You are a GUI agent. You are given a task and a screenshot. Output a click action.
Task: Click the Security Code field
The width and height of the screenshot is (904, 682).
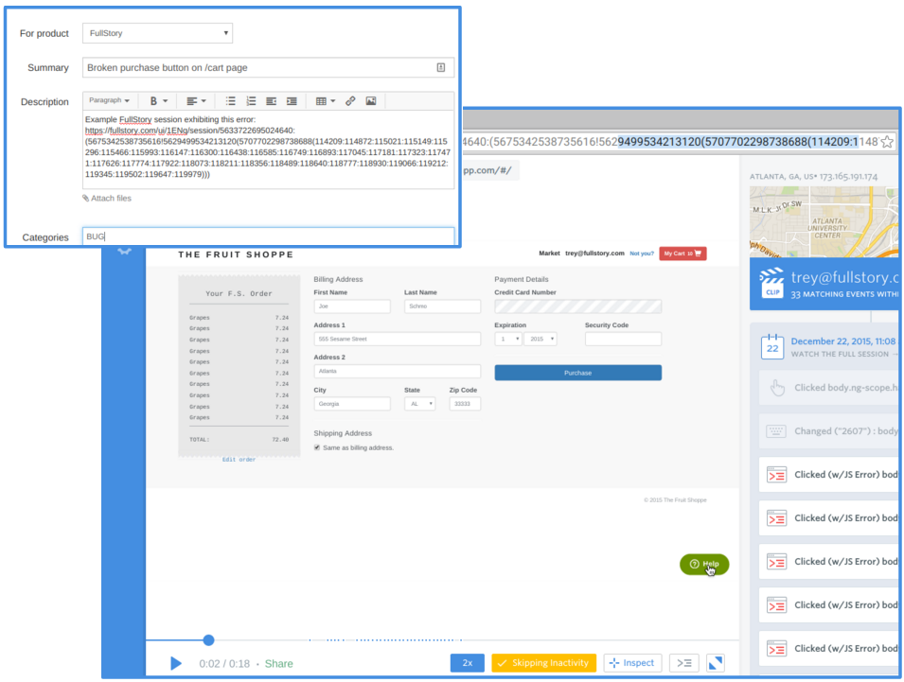(x=623, y=339)
